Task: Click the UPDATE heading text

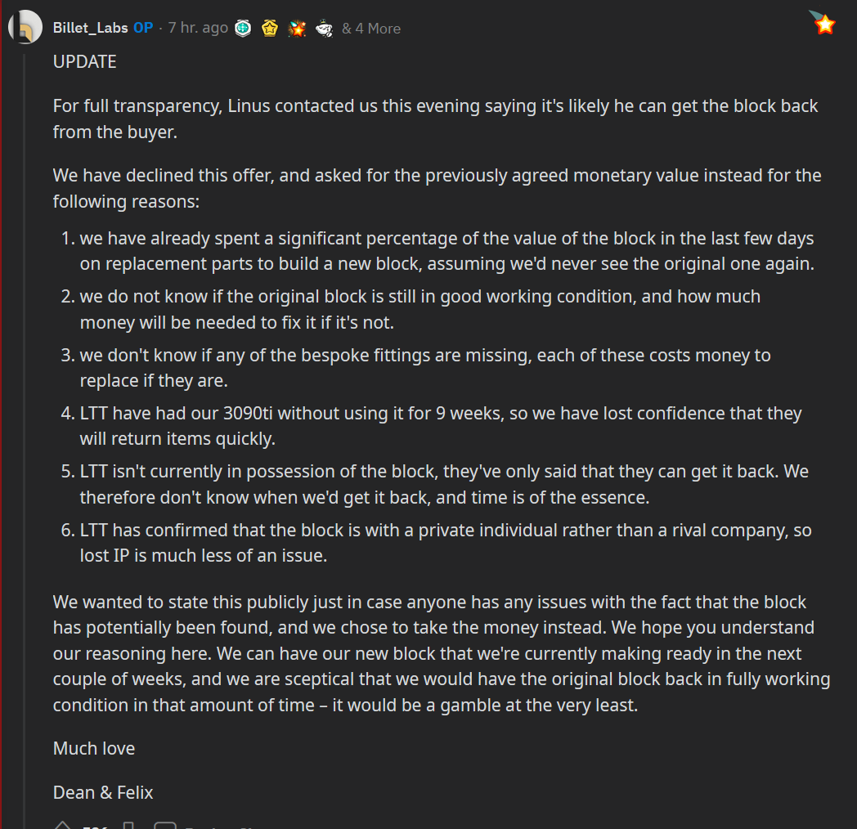Action: point(85,62)
